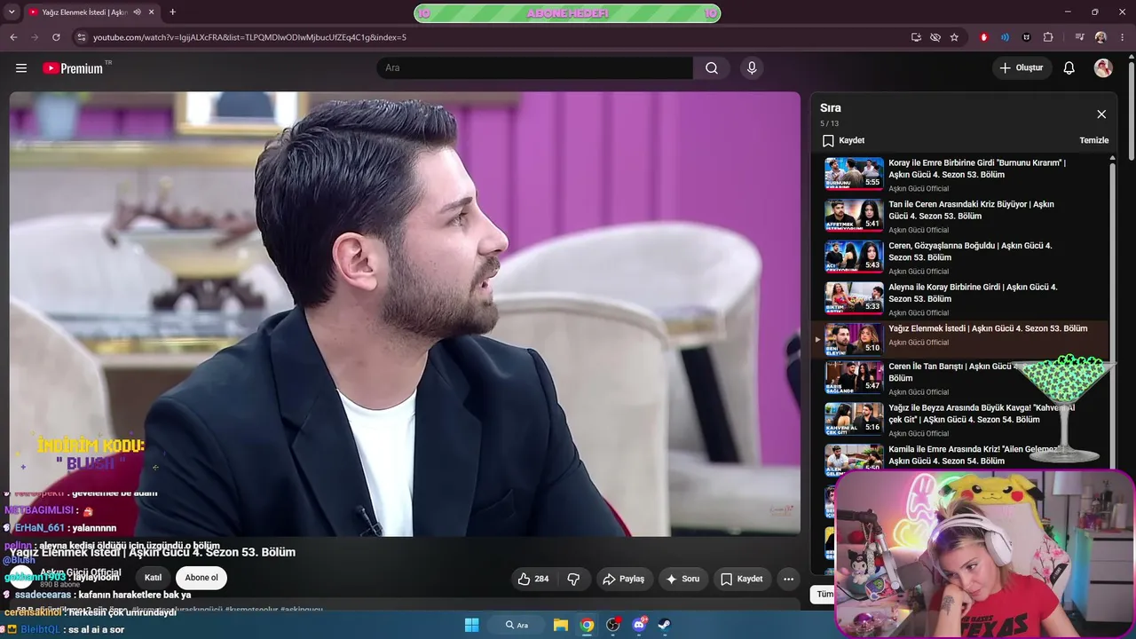1136x639 pixels.
Task: Open a new browser tab
Action: pos(172,12)
